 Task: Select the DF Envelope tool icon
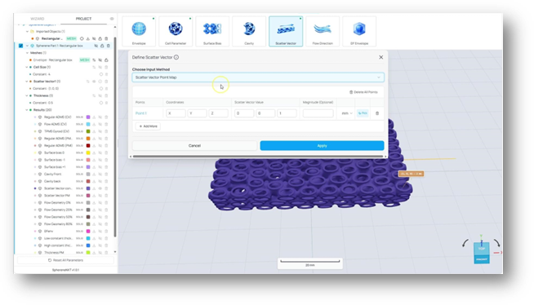[359, 31]
